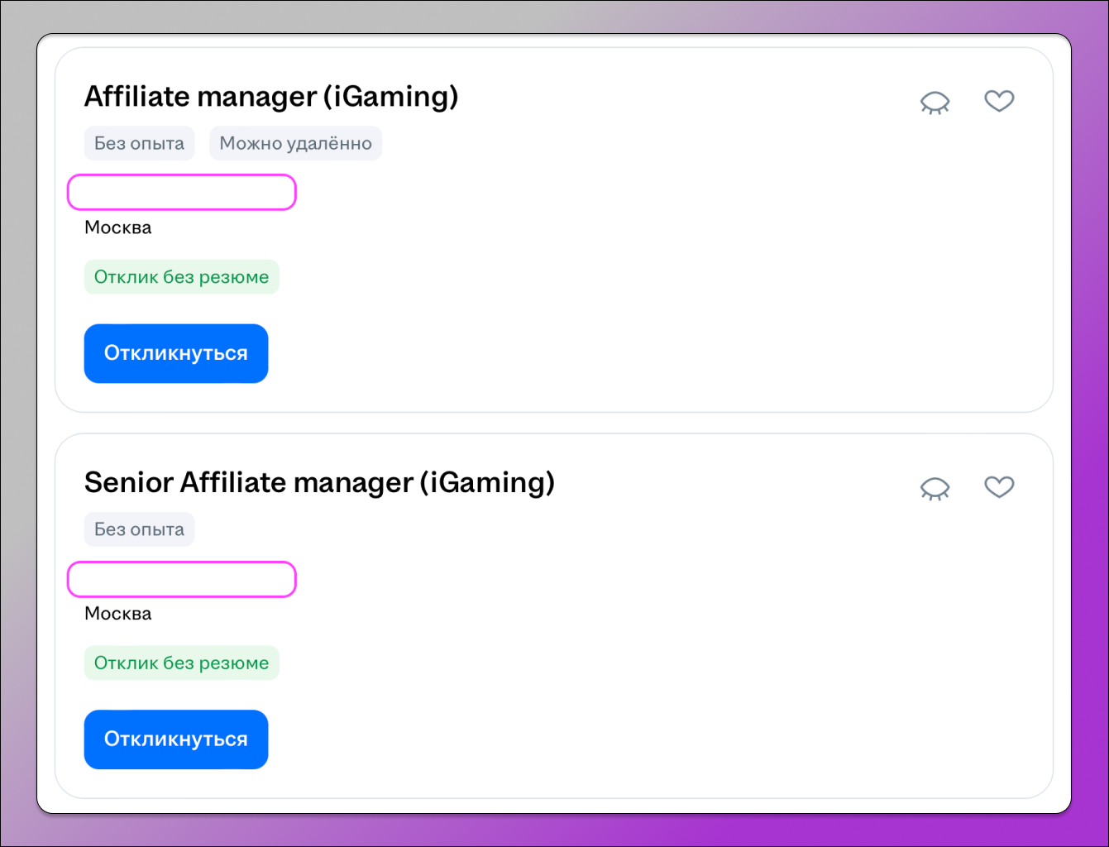Open the Senior Affiliate manager (iGaming) title
1109x847 pixels.
[319, 483]
